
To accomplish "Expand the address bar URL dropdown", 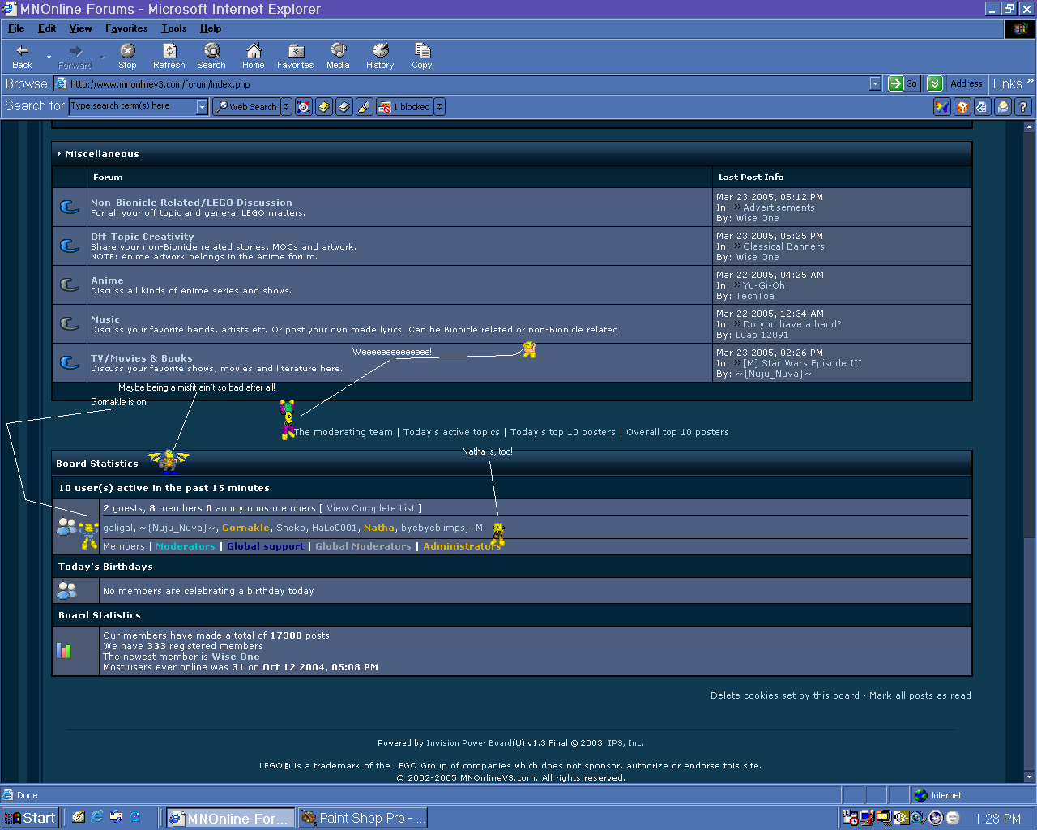I will (x=875, y=83).
